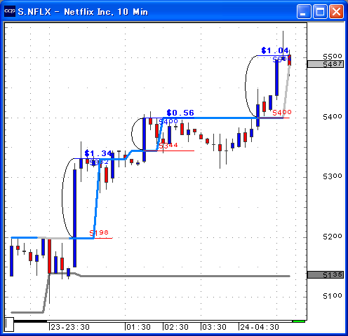
Task: Click the 01:30 time axis label
Action: 138,327
